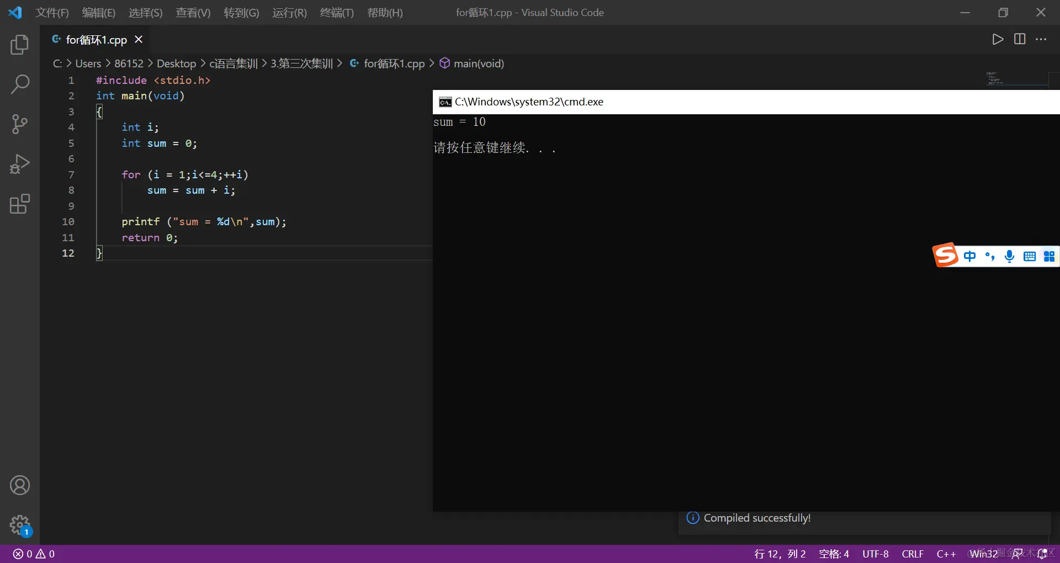Screen dimensions: 1060x563
Task: Run the code with the play icon
Action: click(x=998, y=39)
